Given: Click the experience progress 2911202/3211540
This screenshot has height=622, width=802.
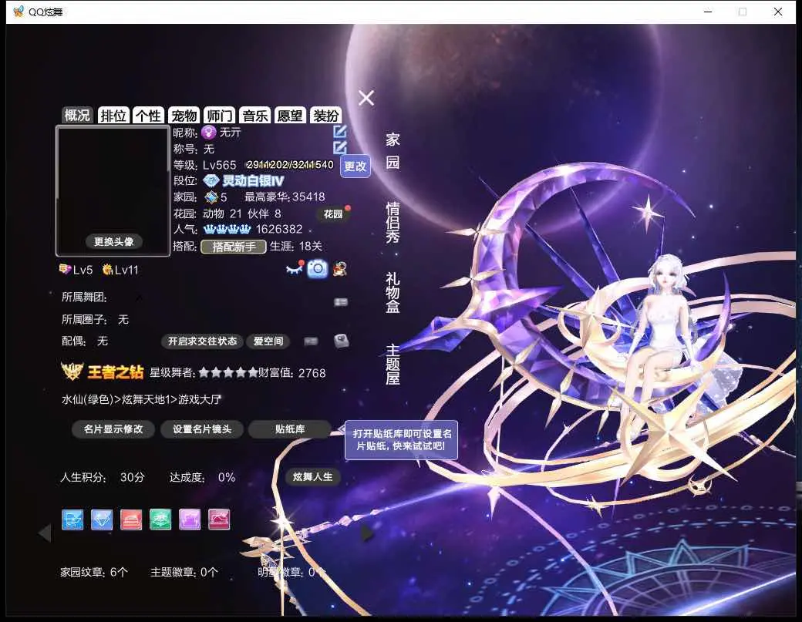Looking at the screenshot, I should [290, 165].
